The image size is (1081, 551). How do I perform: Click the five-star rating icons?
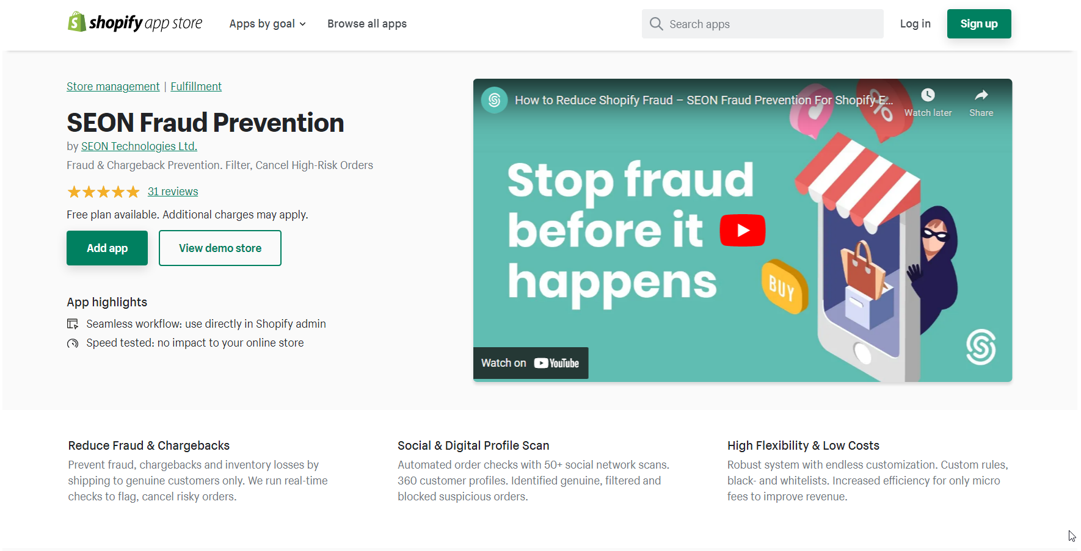click(x=103, y=192)
